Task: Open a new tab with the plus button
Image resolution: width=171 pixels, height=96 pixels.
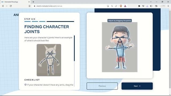Action: click(x=33, y=2)
